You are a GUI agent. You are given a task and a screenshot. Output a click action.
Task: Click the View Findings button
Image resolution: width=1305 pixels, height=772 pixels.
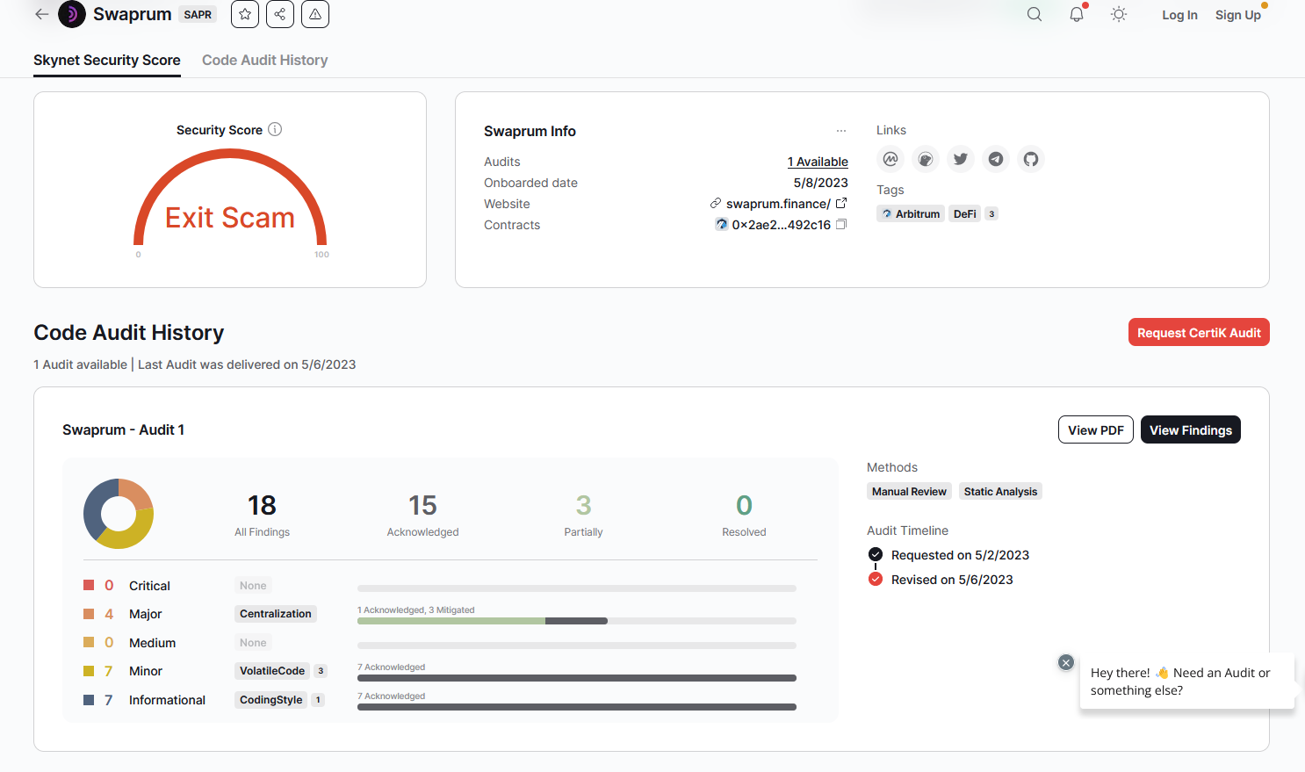pyautogui.click(x=1190, y=430)
